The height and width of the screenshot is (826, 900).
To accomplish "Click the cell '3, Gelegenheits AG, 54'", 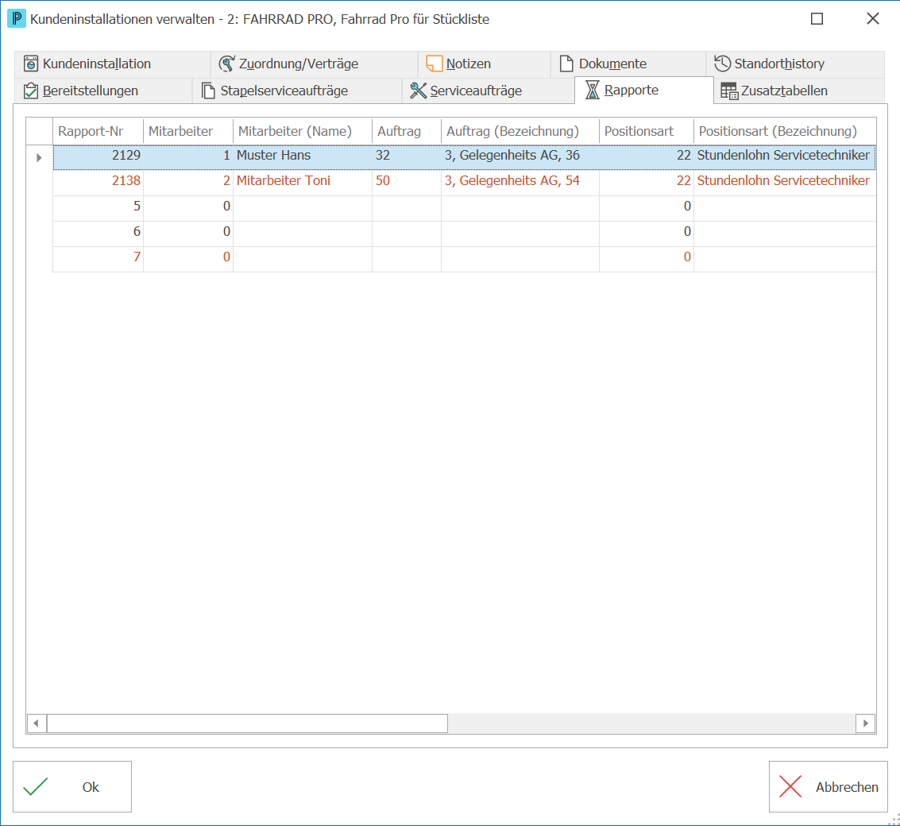I will click(x=520, y=181).
